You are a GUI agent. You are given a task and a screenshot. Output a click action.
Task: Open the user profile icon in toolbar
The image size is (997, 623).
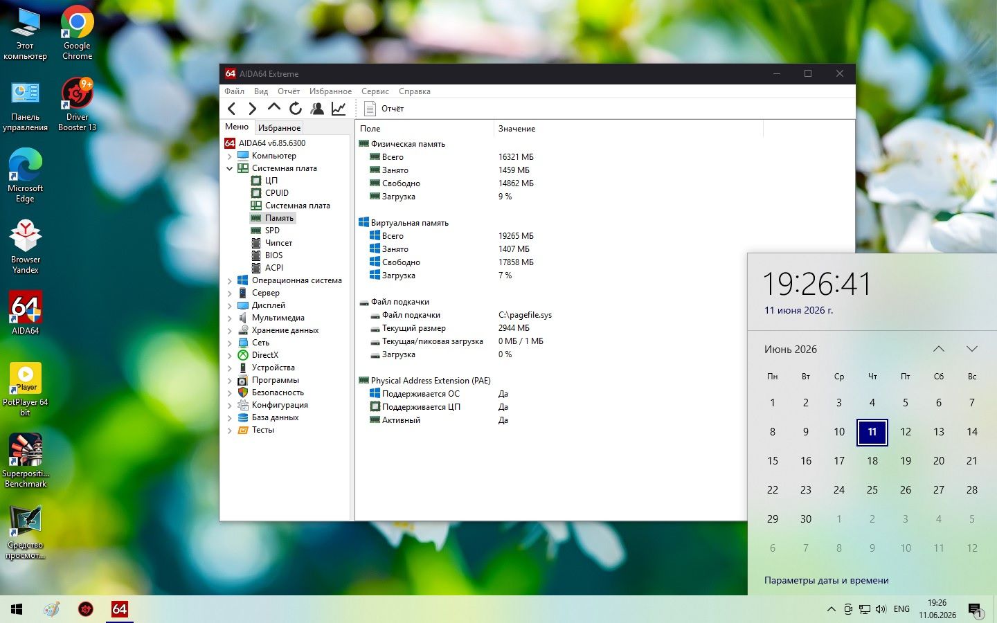click(317, 109)
